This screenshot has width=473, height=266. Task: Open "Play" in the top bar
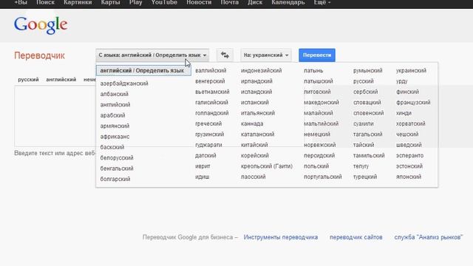[135, 3]
